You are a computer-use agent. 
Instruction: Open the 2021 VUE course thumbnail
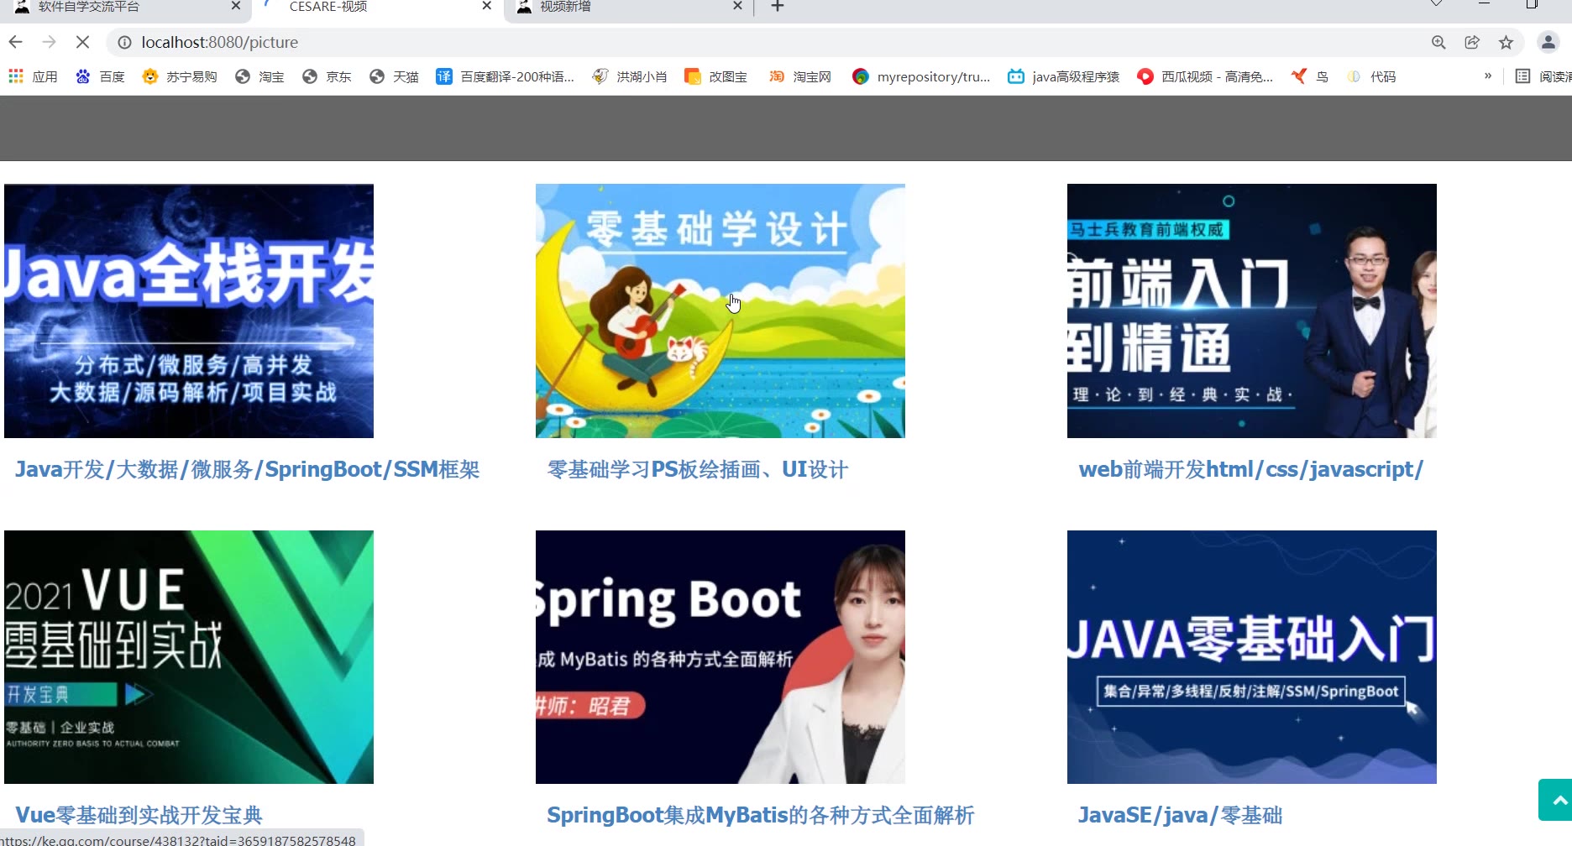click(x=189, y=657)
